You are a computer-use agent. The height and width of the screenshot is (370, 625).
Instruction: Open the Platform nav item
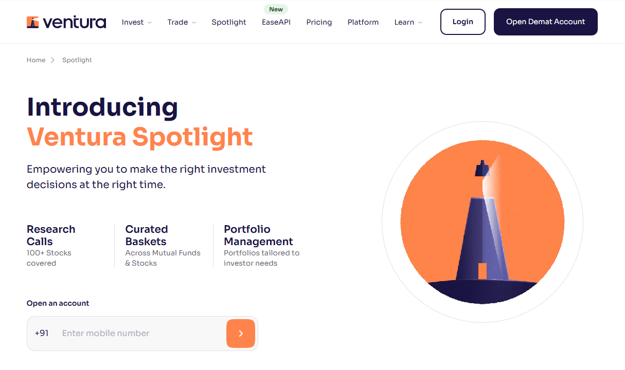363,22
